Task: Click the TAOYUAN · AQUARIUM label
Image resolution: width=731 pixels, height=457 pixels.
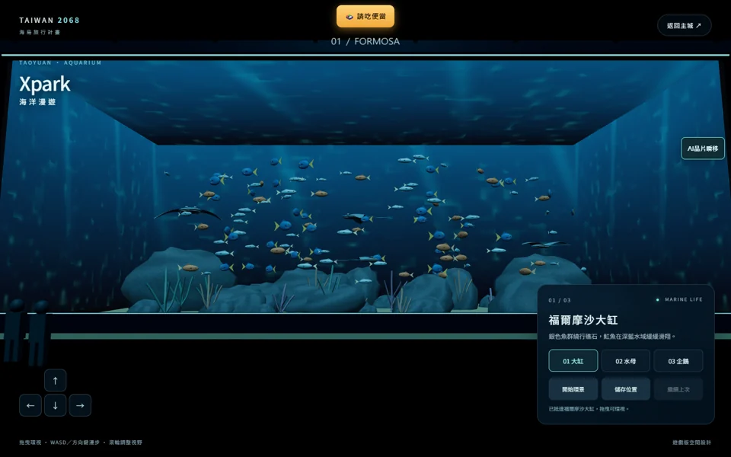Action: pyautogui.click(x=60, y=62)
